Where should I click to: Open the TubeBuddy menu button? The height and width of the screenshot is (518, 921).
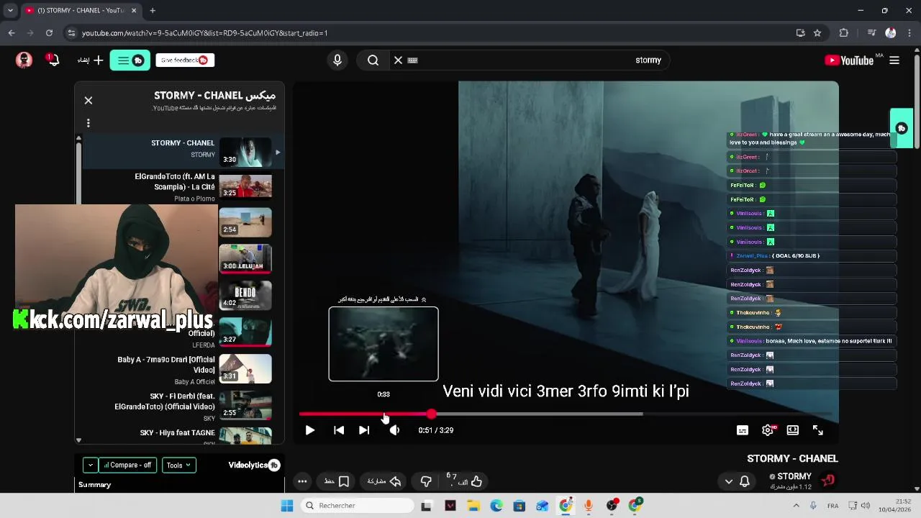130,60
